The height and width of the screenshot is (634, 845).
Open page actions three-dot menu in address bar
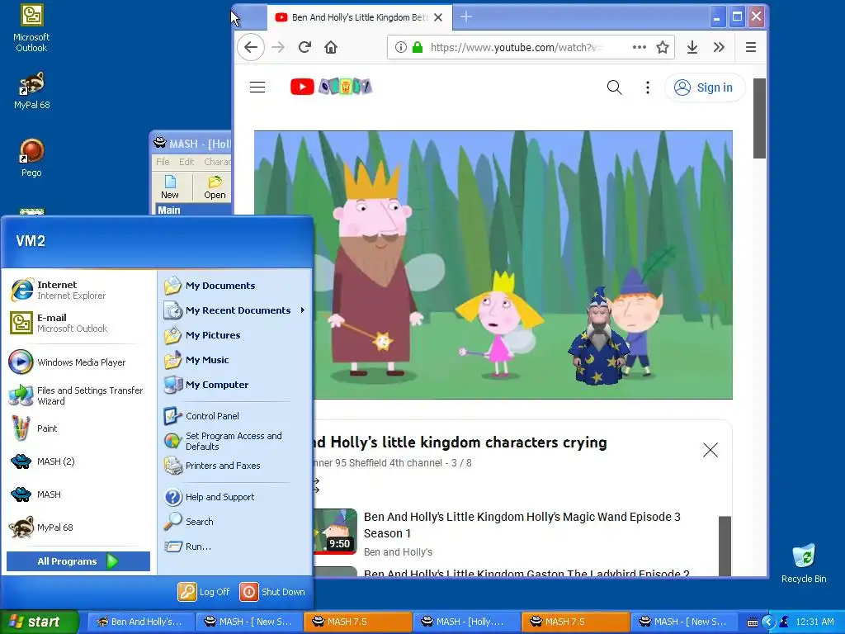tap(640, 47)
